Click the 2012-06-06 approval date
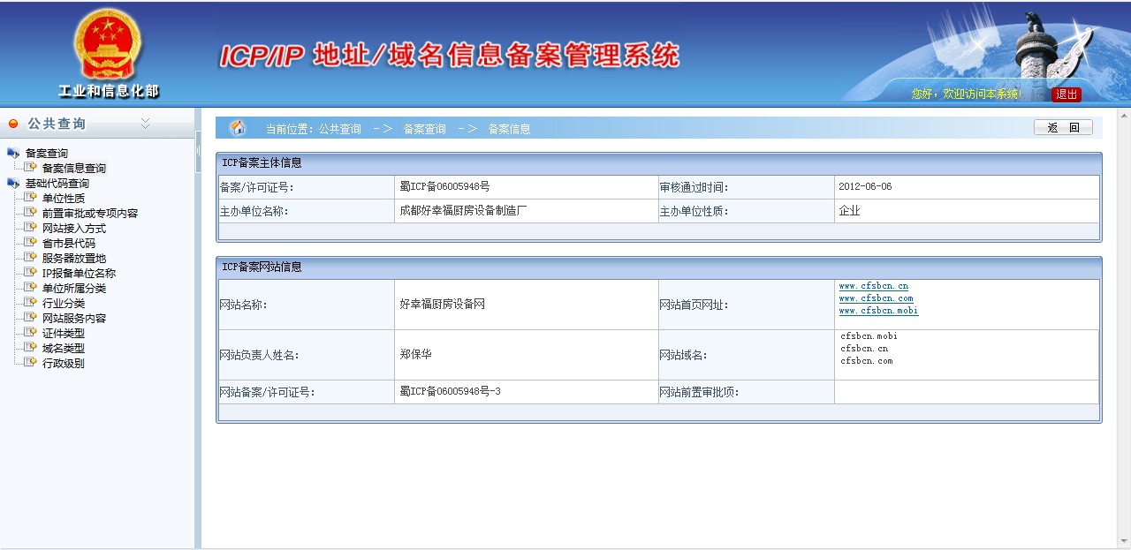1131x550 pixels. tap(865, 187)
